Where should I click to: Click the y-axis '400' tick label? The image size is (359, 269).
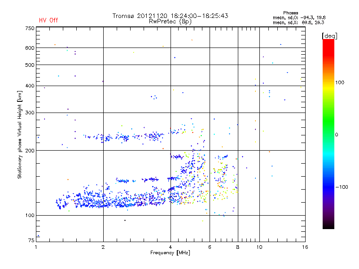pos(30,86)
